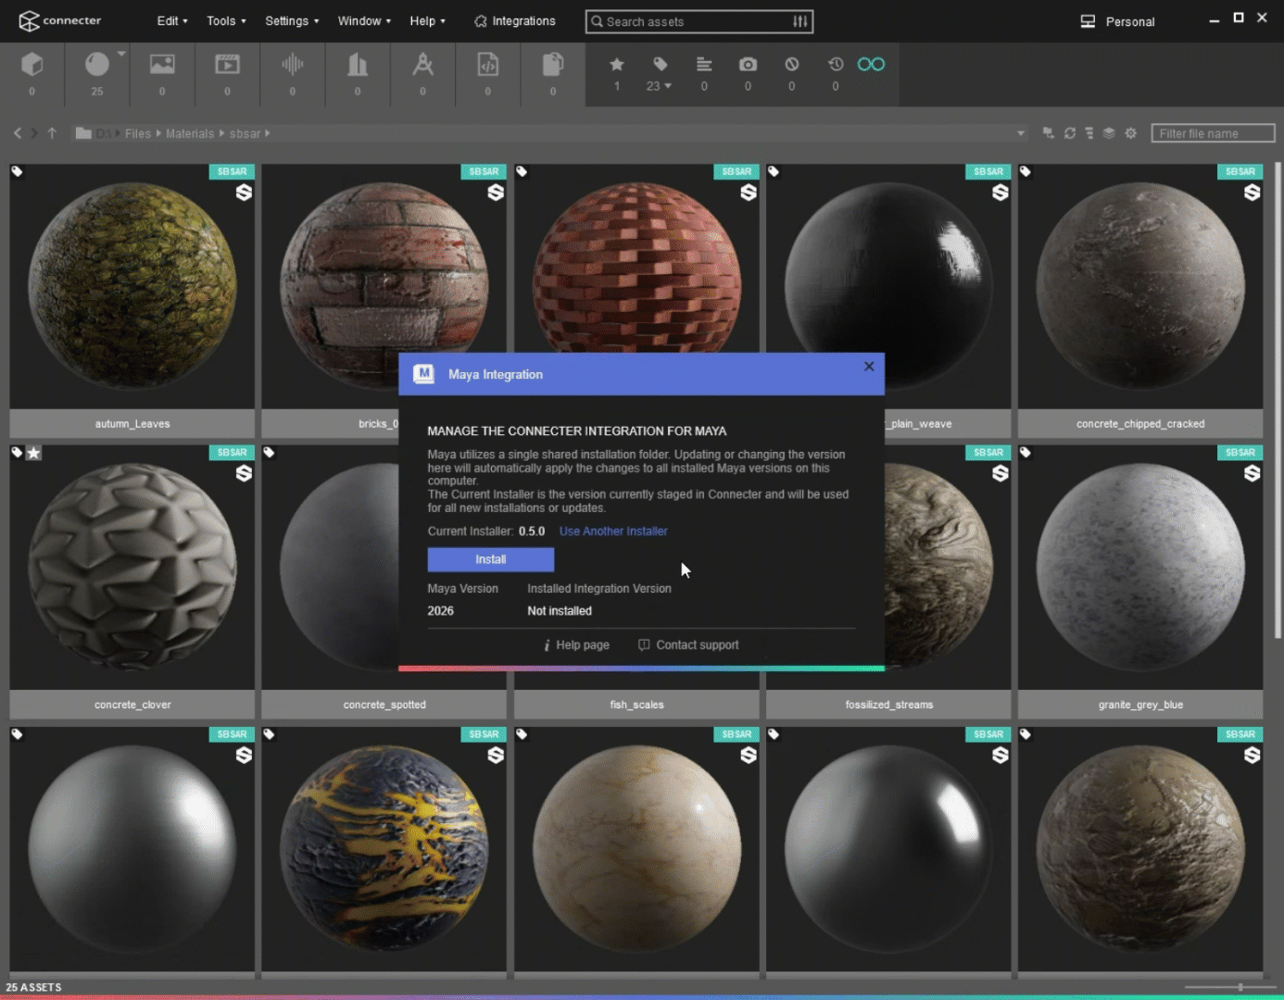This screenshot has width=1284, height=1000.
Task: Filter by drafting compass category icon
Action: (422, 64)
